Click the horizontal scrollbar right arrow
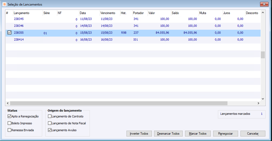The width and height of the screenshot is (272, 141). point(258,103)
